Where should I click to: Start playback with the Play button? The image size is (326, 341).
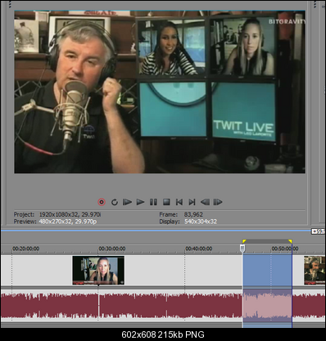coord(140,202)
